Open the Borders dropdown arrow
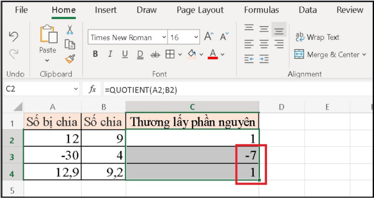 (180, 55)
